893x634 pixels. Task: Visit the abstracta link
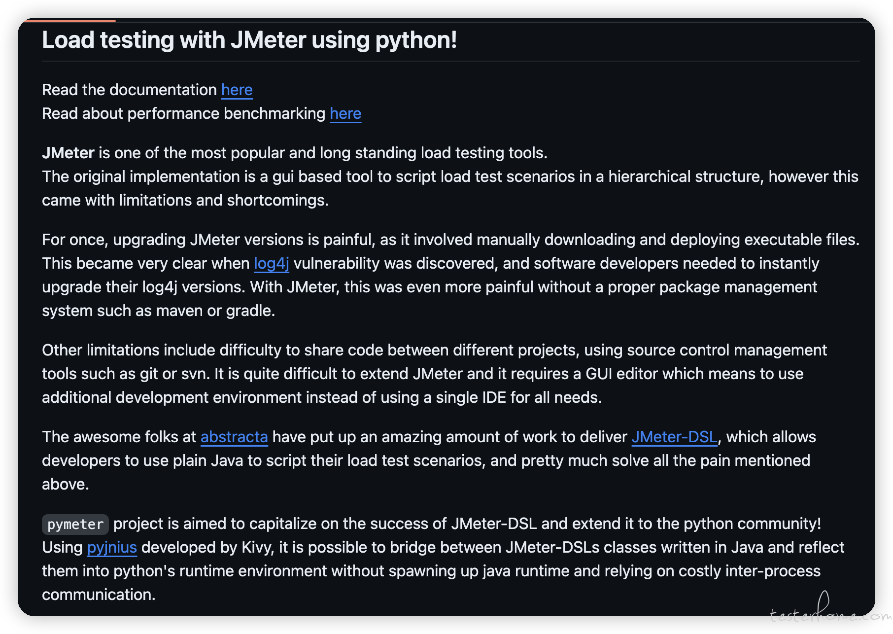234,437
